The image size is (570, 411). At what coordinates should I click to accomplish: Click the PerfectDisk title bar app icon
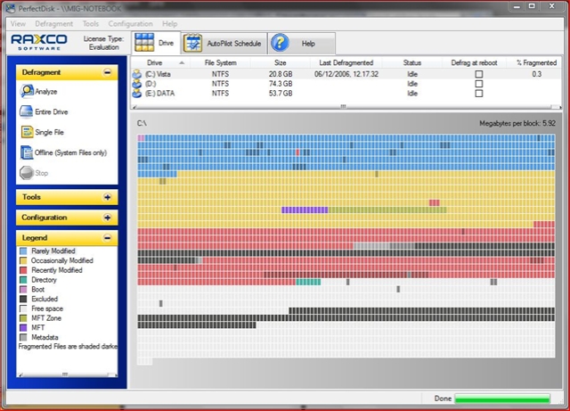(11, 8)
